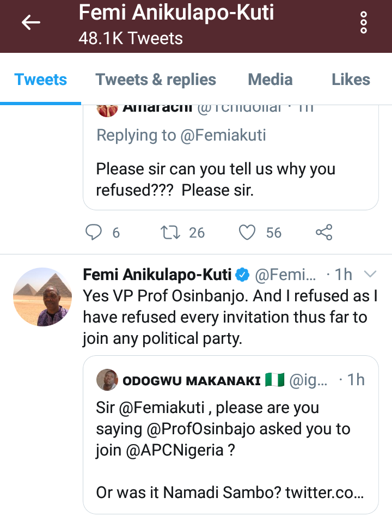Tap the back arrow icon

coord(31,22)
